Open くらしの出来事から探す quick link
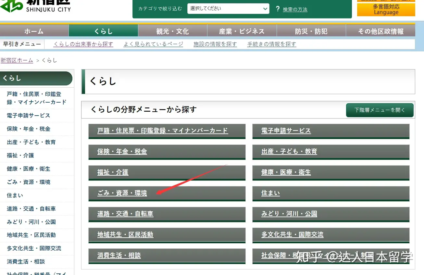The width and height of the screenshot is (424, 275). pos(83,44)
